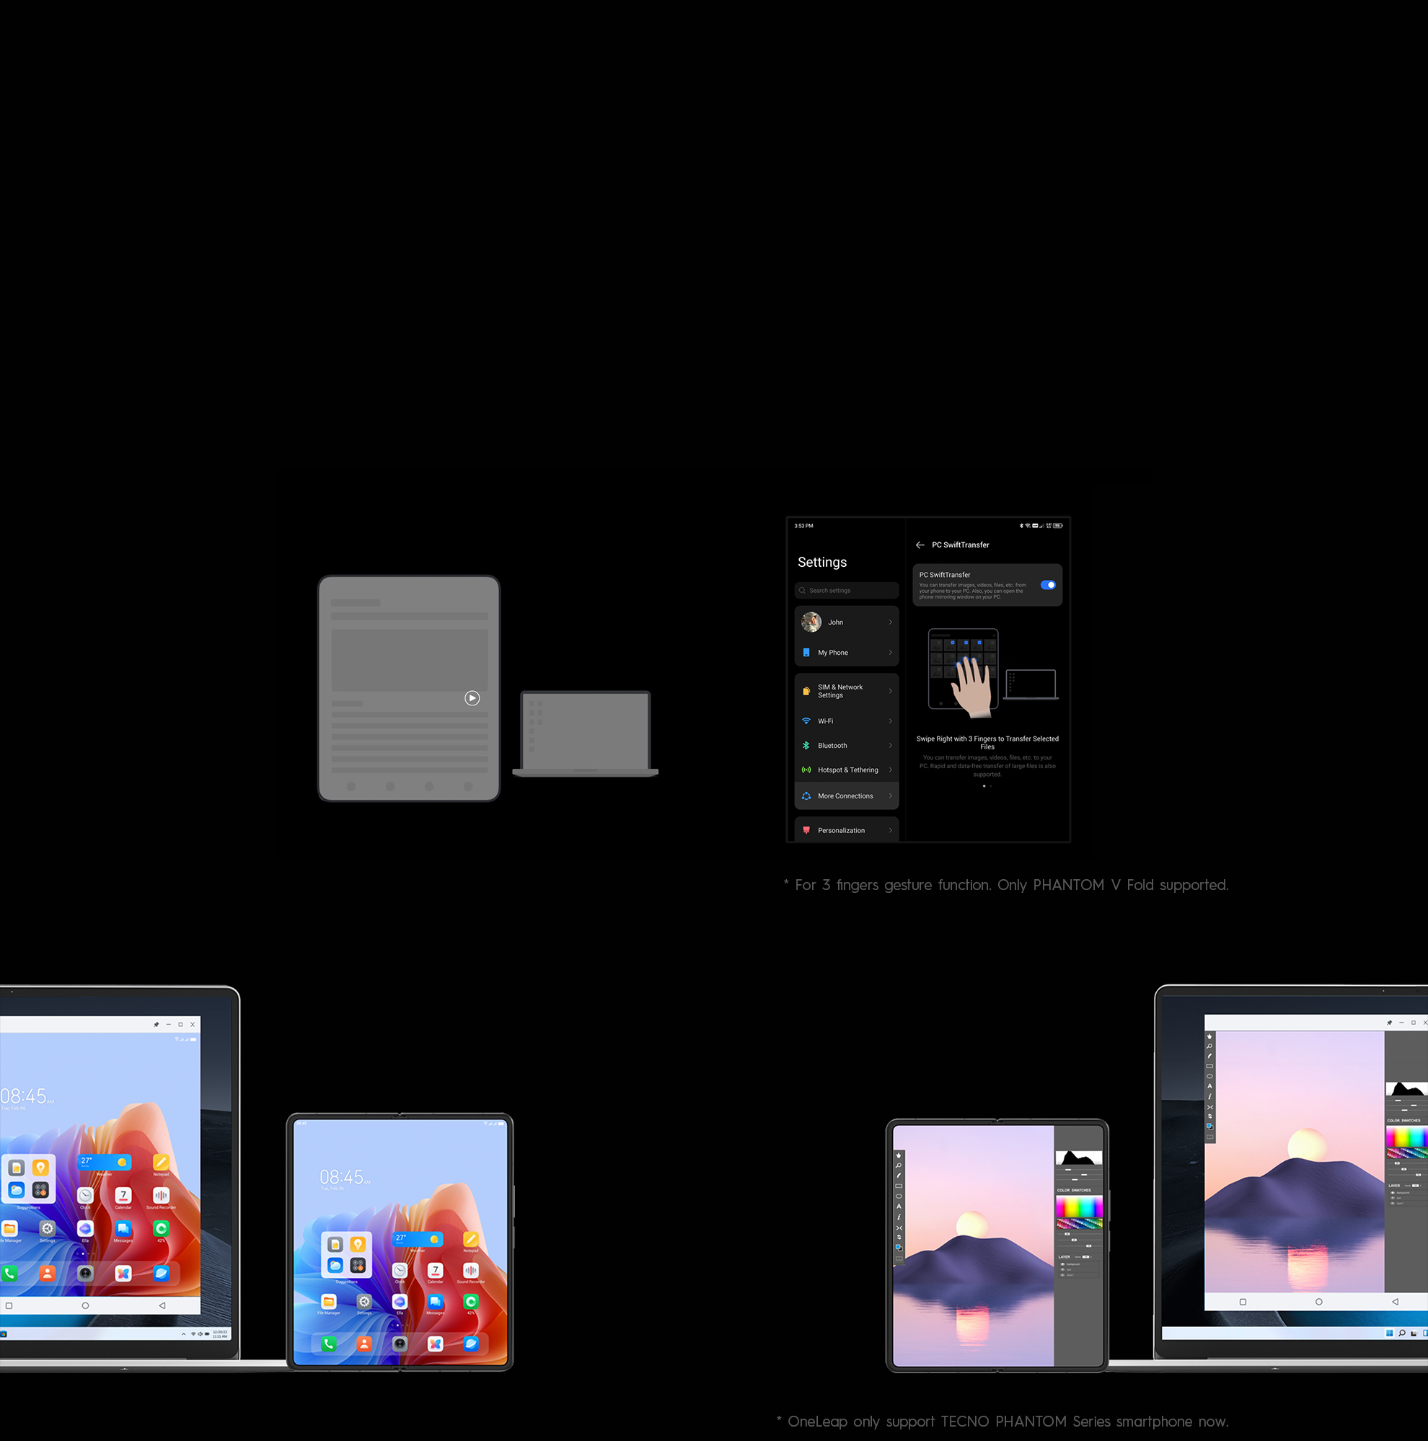The image size is (1428, 1441).
Task: Select the Text tool on right foldable tablet
Action: tap(899, 1206)
